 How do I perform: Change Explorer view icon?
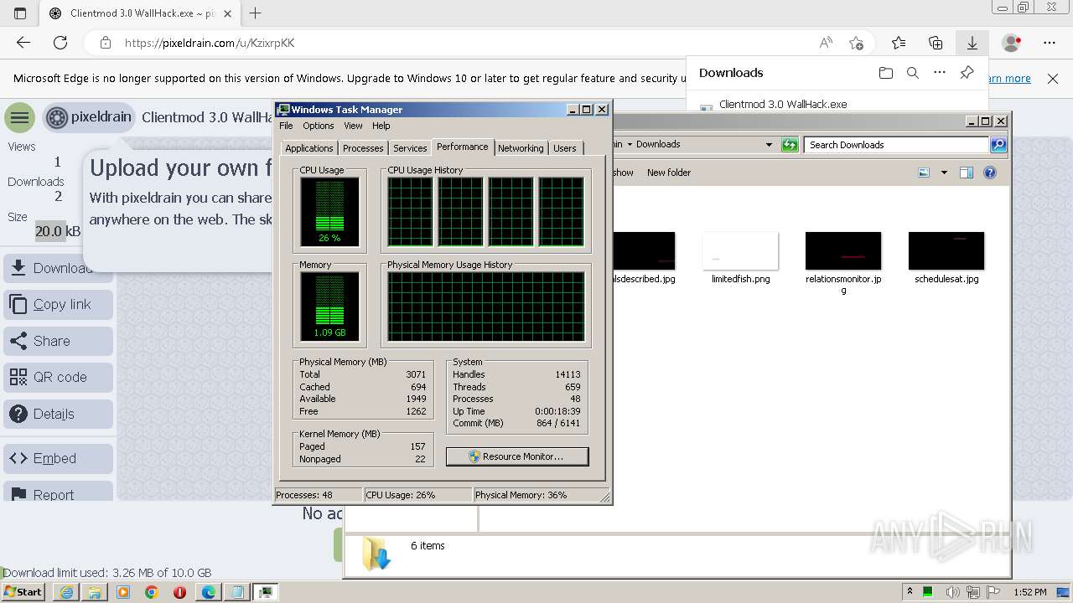click(x=924, y=173)
